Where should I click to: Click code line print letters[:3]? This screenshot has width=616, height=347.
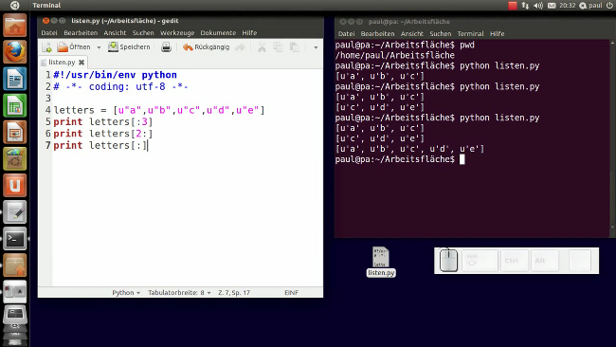[x=103, y=121]
